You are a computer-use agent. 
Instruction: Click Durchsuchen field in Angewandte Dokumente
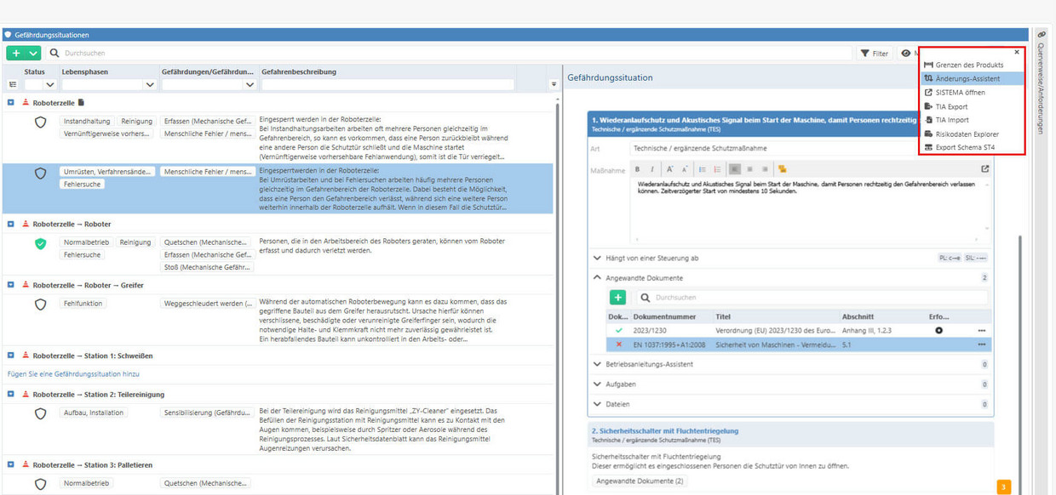pos(812,298)
